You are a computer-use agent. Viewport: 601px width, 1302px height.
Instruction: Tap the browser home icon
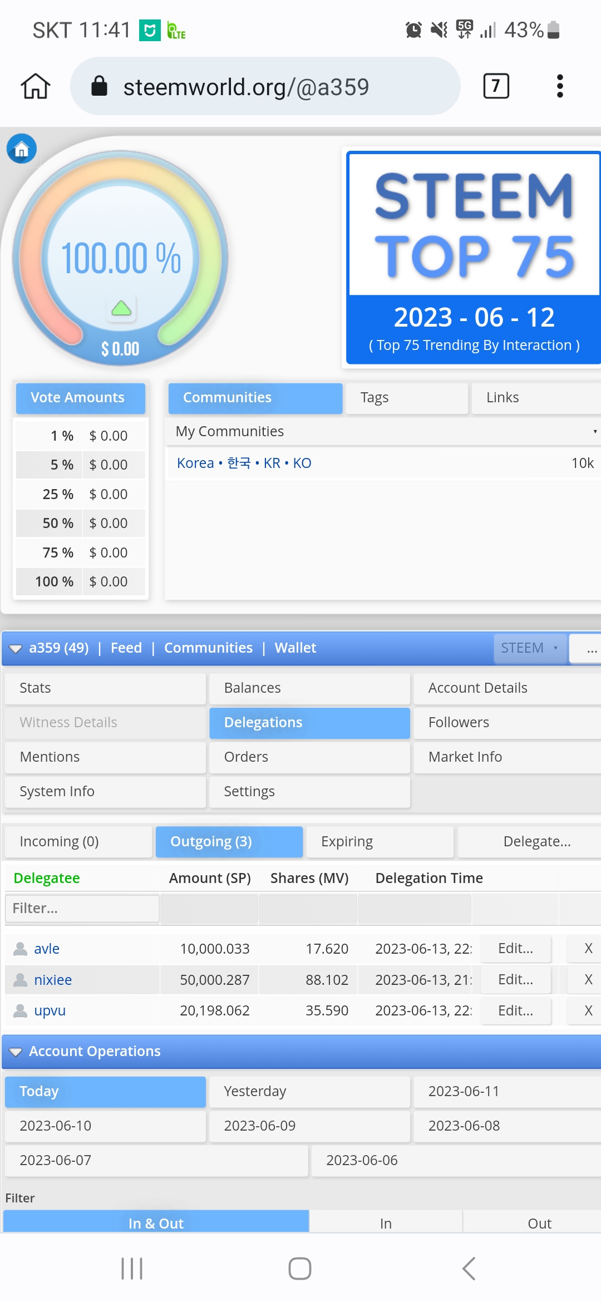36,86
